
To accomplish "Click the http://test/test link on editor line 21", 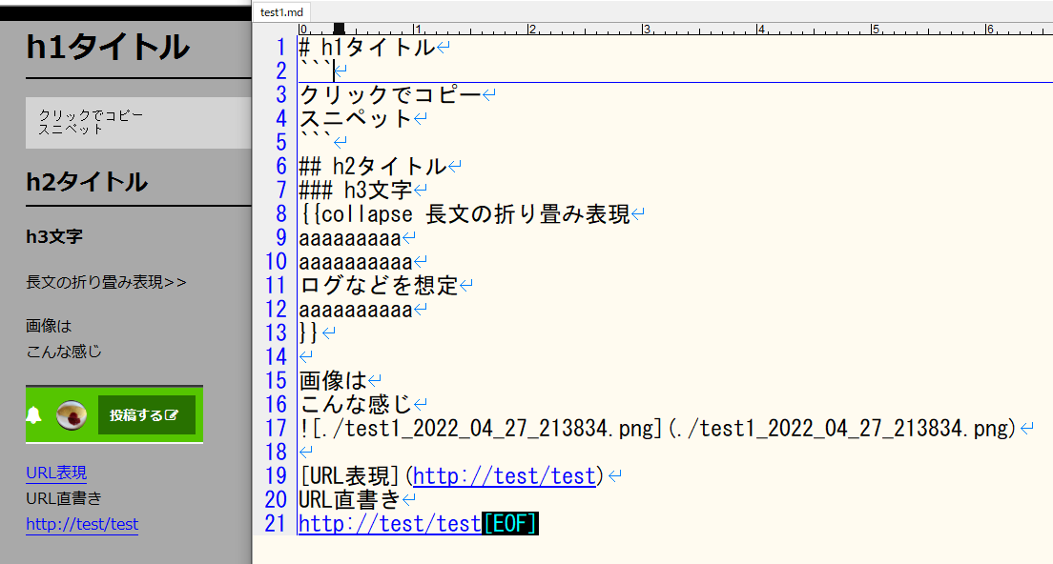I will tap(390, 523).
